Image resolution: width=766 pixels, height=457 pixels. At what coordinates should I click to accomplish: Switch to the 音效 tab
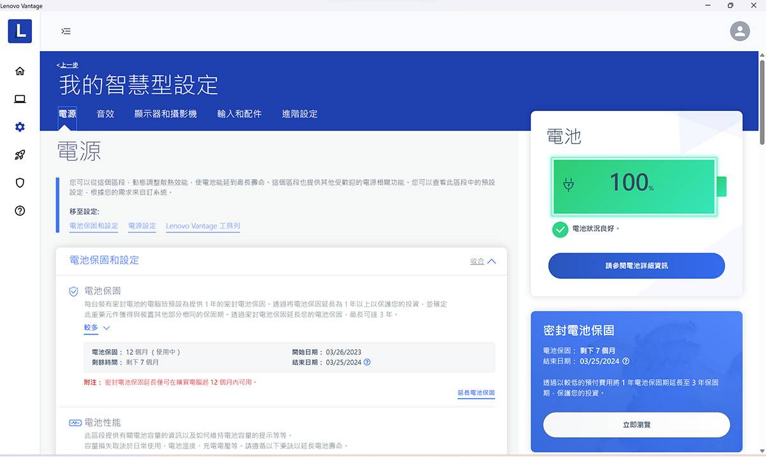tap(105, 114)
